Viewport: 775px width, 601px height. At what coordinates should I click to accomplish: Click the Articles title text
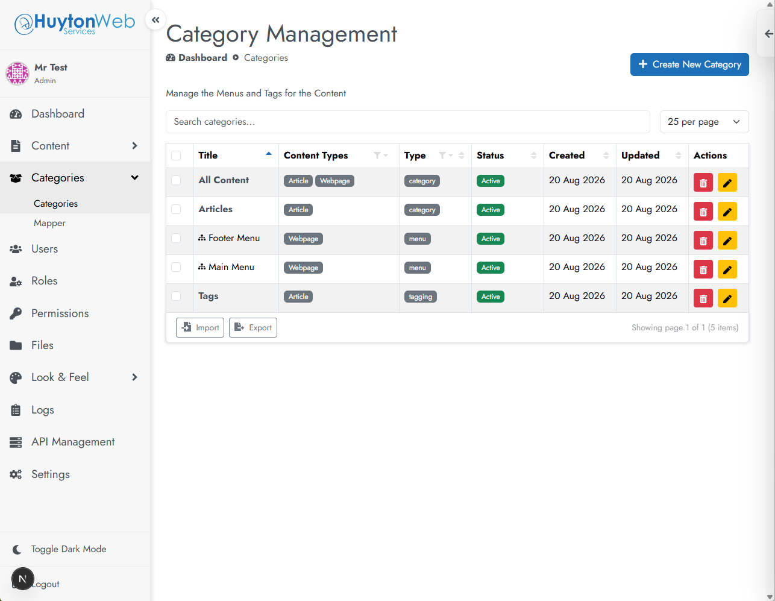(216, 209)
